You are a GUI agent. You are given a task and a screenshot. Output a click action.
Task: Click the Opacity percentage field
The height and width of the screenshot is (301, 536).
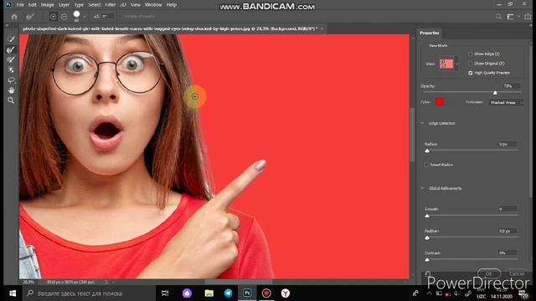click(x=510, y=86)
